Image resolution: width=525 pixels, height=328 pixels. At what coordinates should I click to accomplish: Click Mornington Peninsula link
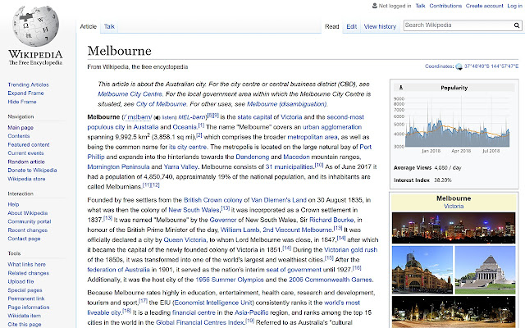coord(118,167)
